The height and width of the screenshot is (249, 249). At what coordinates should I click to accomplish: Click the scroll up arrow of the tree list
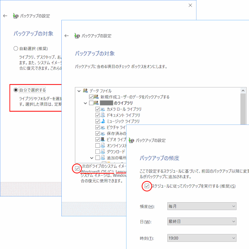(243, 91)
